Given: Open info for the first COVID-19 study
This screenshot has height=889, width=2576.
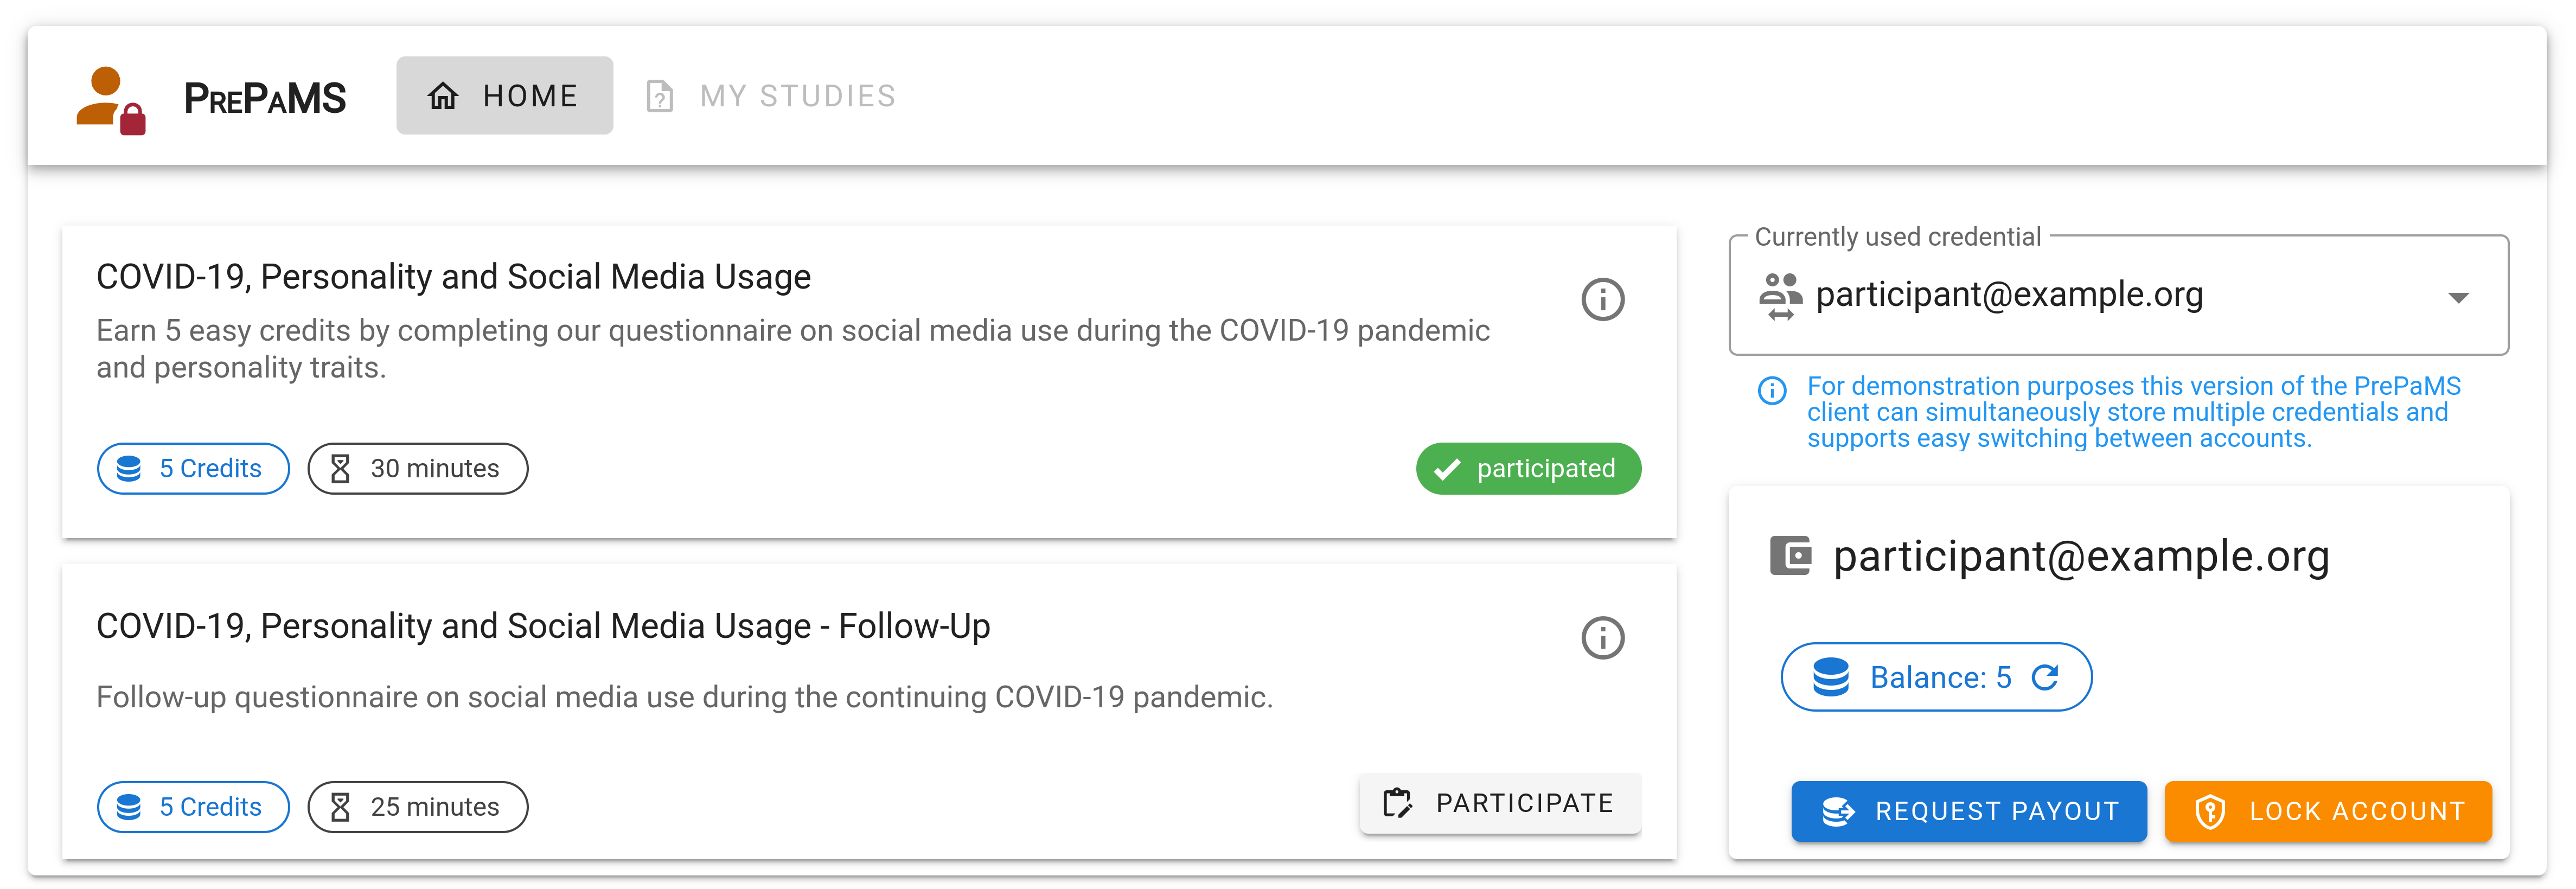Looking at the screenshot, I should click(x=1602, y=299).
